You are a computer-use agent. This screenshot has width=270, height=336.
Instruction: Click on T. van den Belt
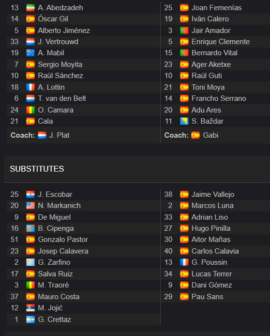(x=62, y=98)
